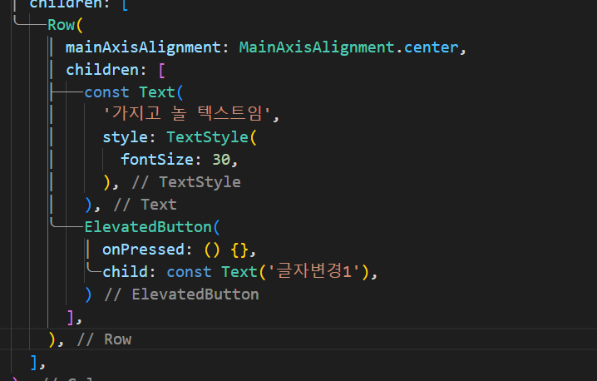
Task: Click the child property name
Action: pyautogui.click(x=125, y=272)
